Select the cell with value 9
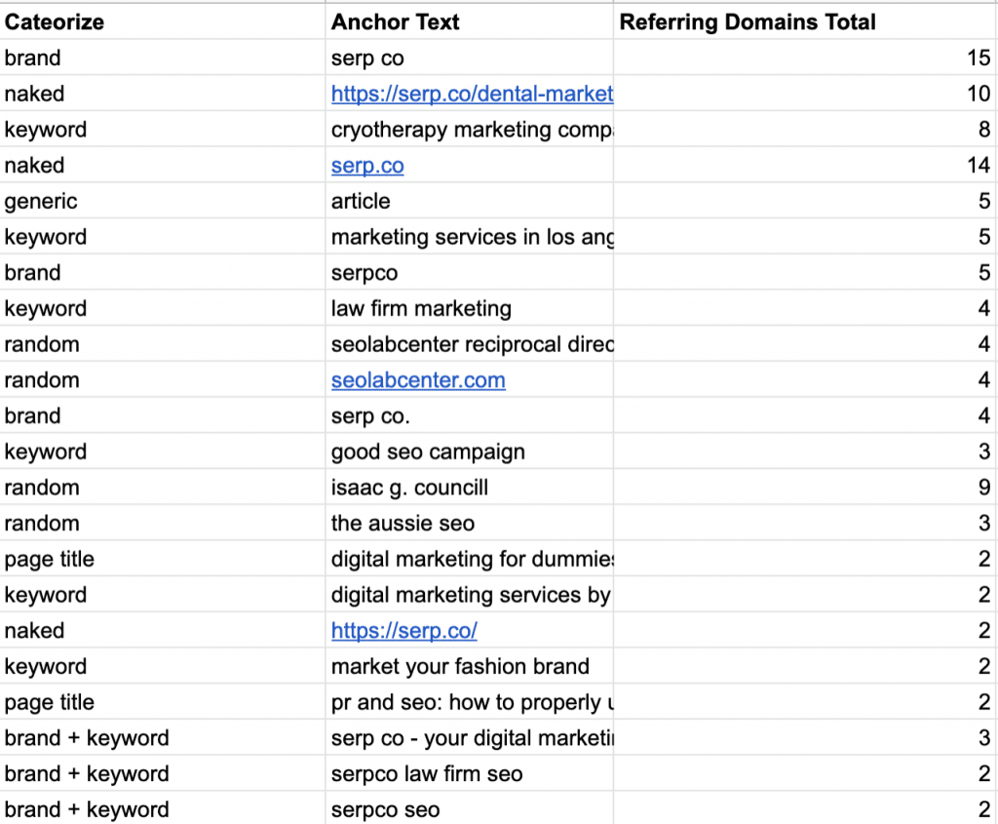Image resolution: width=998 pixels, height=824 pixels. coord(805,488)
